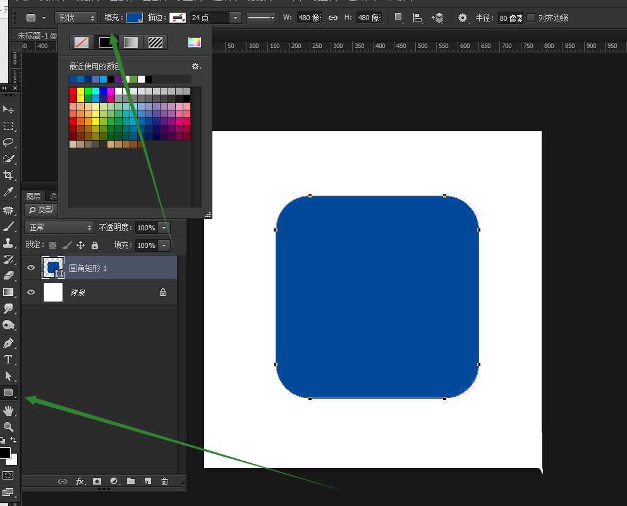This screenshot has width=627, height=506.
Task: Expand the stroke width 24 点 dropdown
Action: pos(235,18)
